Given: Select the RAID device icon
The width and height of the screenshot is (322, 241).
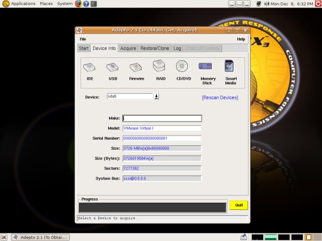Looking at the screenshot, I should tap(159, 67).
